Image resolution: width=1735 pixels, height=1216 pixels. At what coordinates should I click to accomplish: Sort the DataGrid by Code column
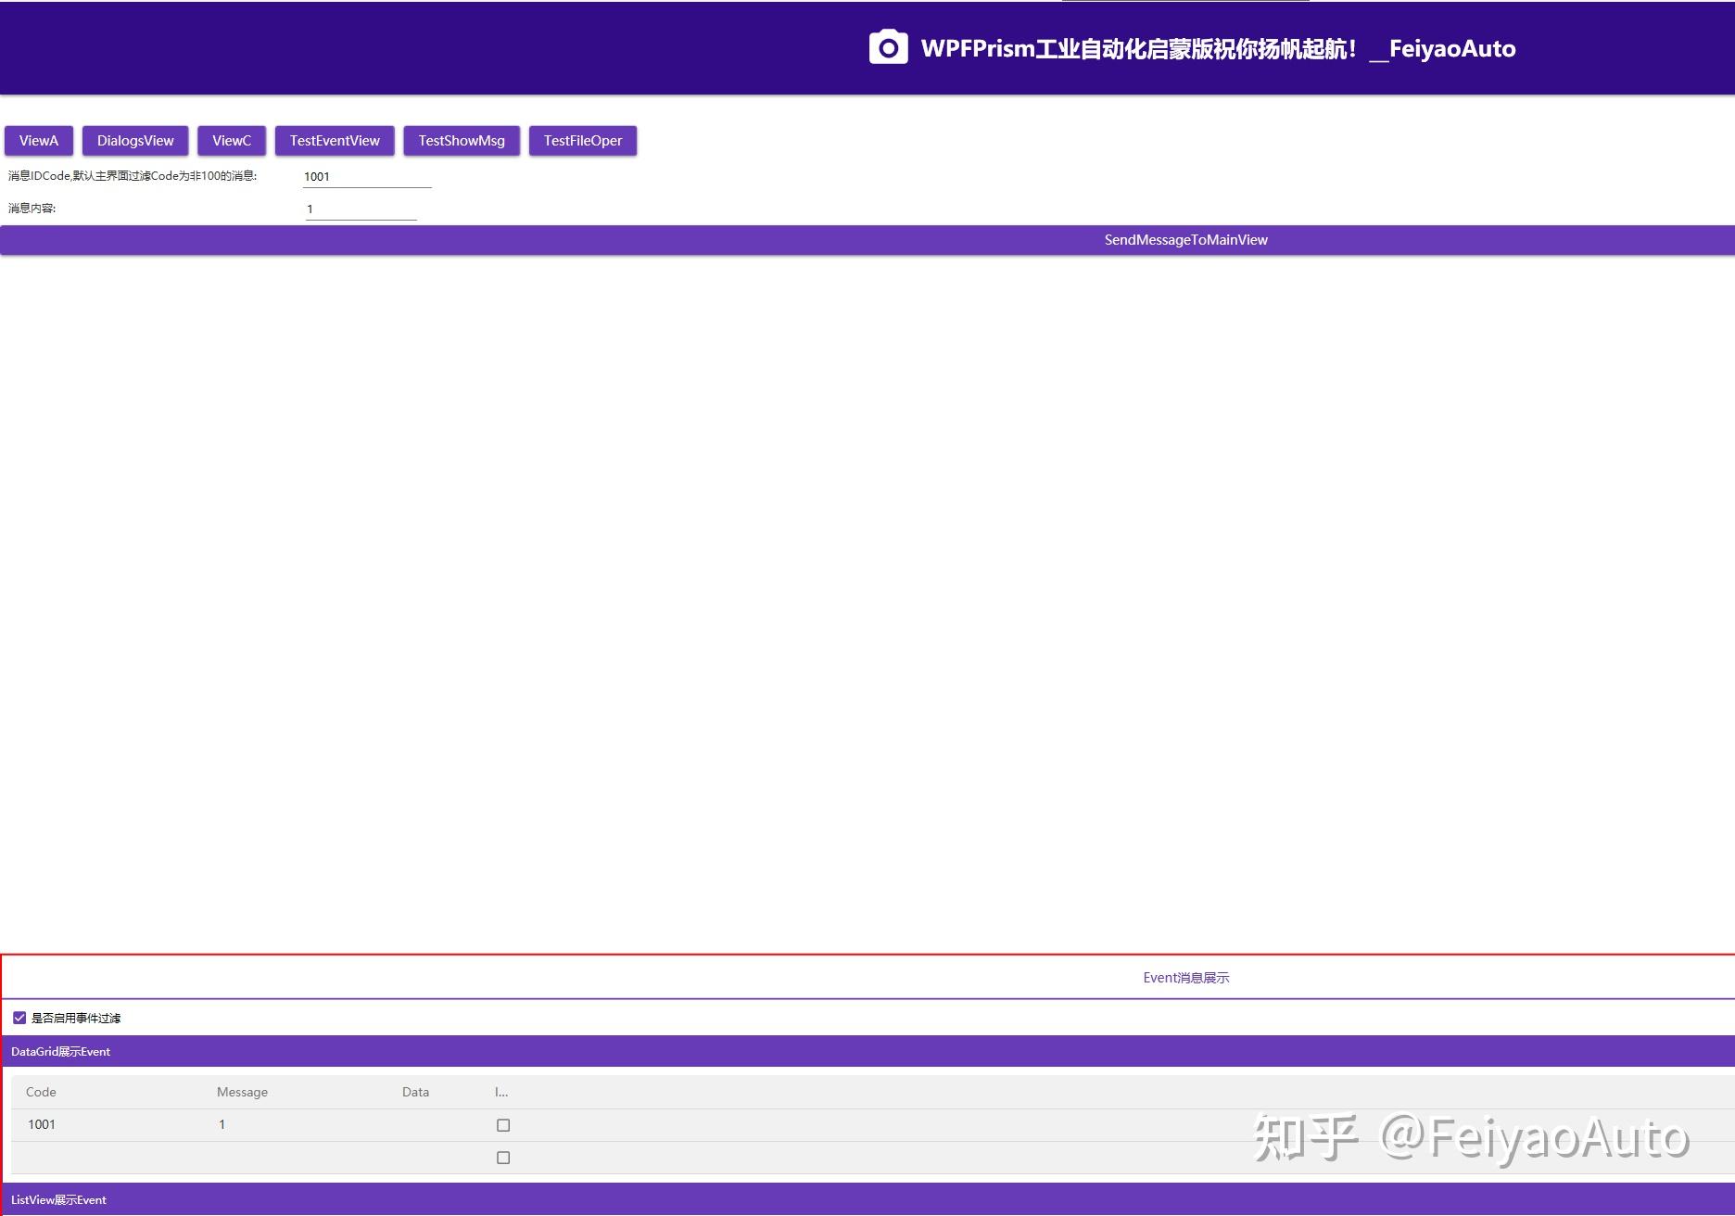[41, 1091]
